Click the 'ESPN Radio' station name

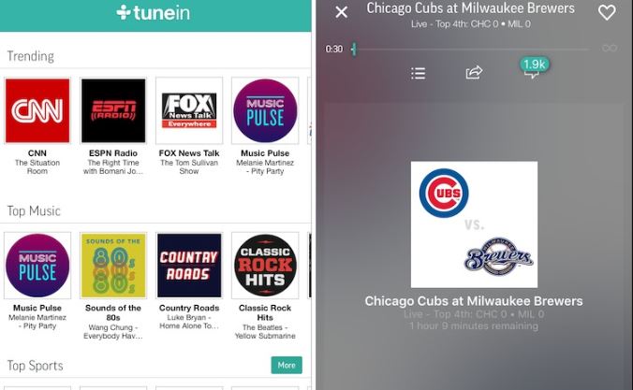113,153
